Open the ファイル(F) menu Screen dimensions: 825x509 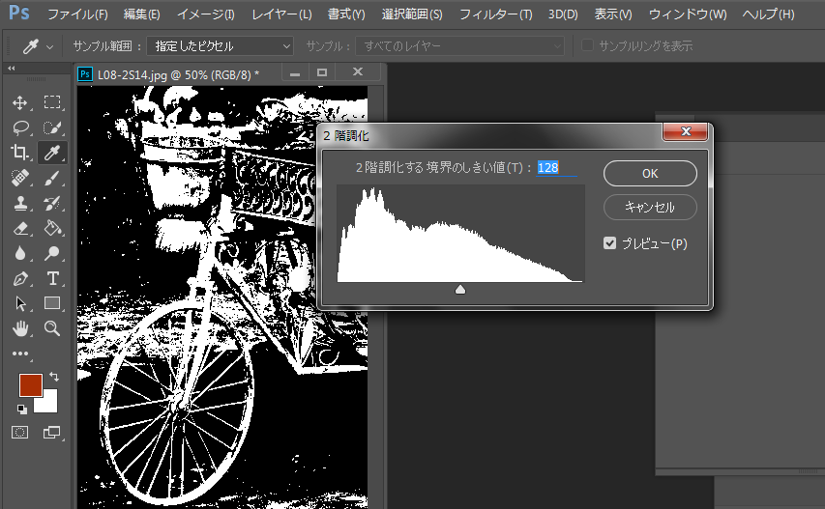(77, 14)
